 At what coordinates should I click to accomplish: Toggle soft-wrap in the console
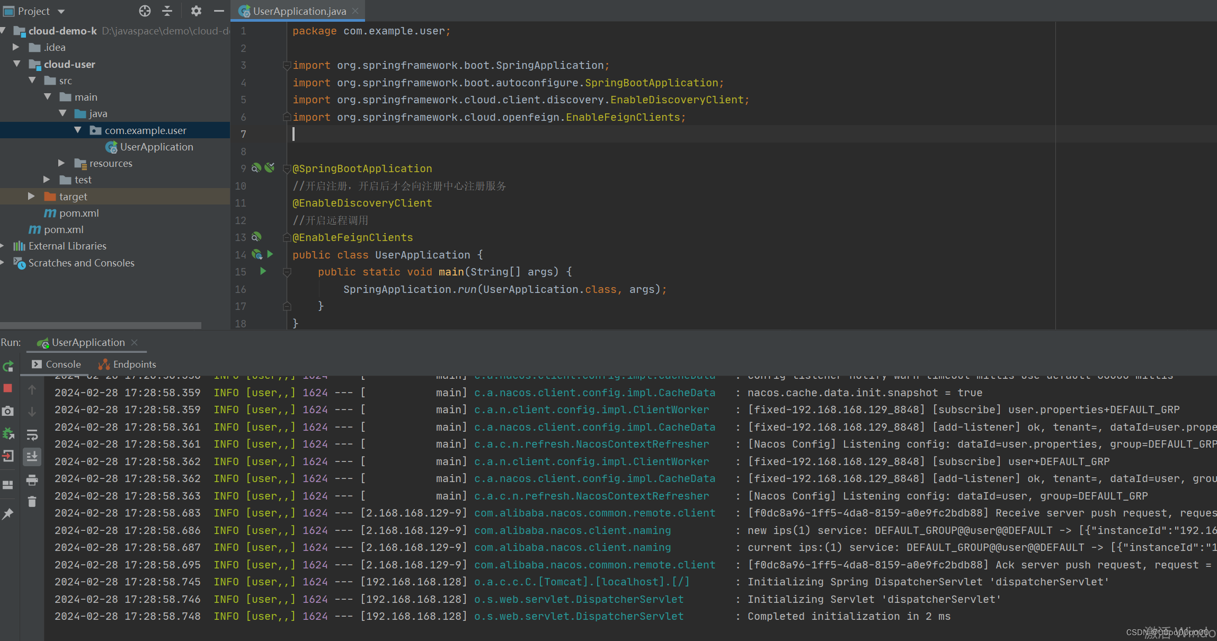coord(32,435)
